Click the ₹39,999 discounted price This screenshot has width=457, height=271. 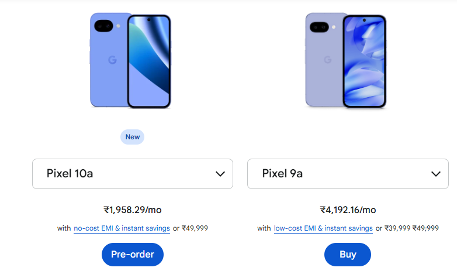pos(397,228)
